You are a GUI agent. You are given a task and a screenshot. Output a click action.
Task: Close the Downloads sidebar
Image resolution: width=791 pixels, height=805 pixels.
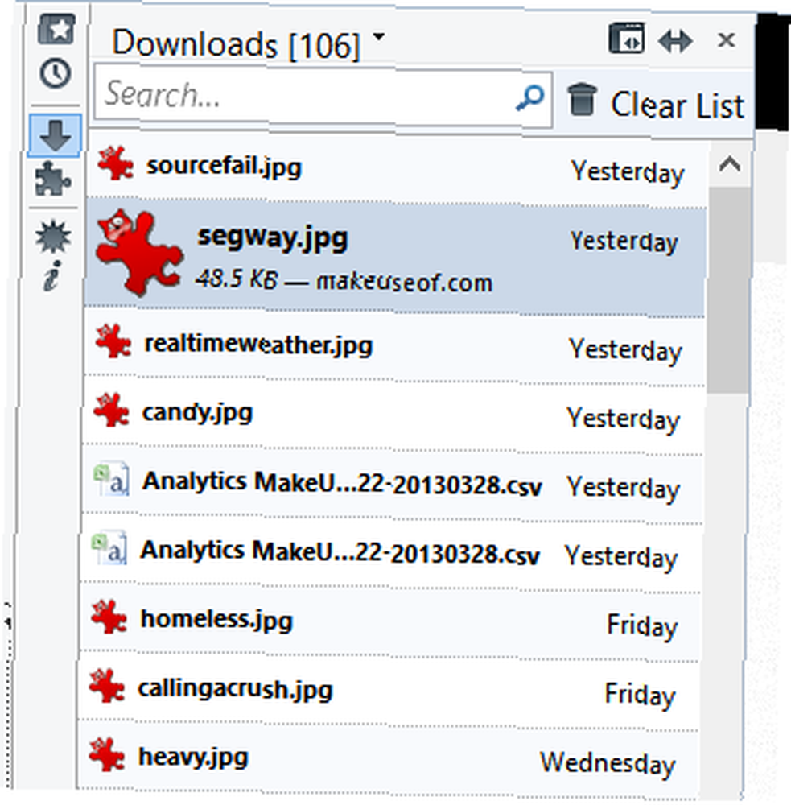pyautogui.click(x=727, y=39)
